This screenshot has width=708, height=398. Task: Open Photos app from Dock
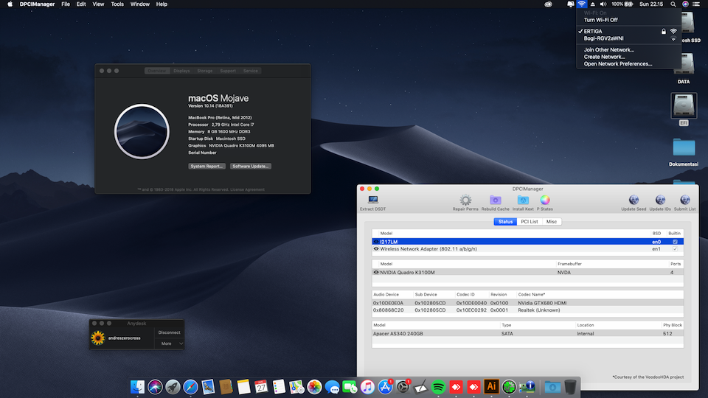(x=314, y=387)
